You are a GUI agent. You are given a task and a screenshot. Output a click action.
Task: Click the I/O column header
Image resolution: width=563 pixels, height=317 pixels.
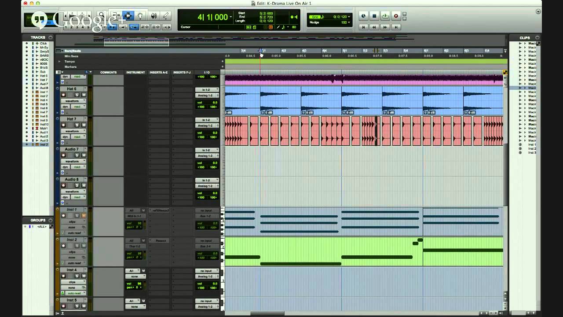tap(207, 72)
